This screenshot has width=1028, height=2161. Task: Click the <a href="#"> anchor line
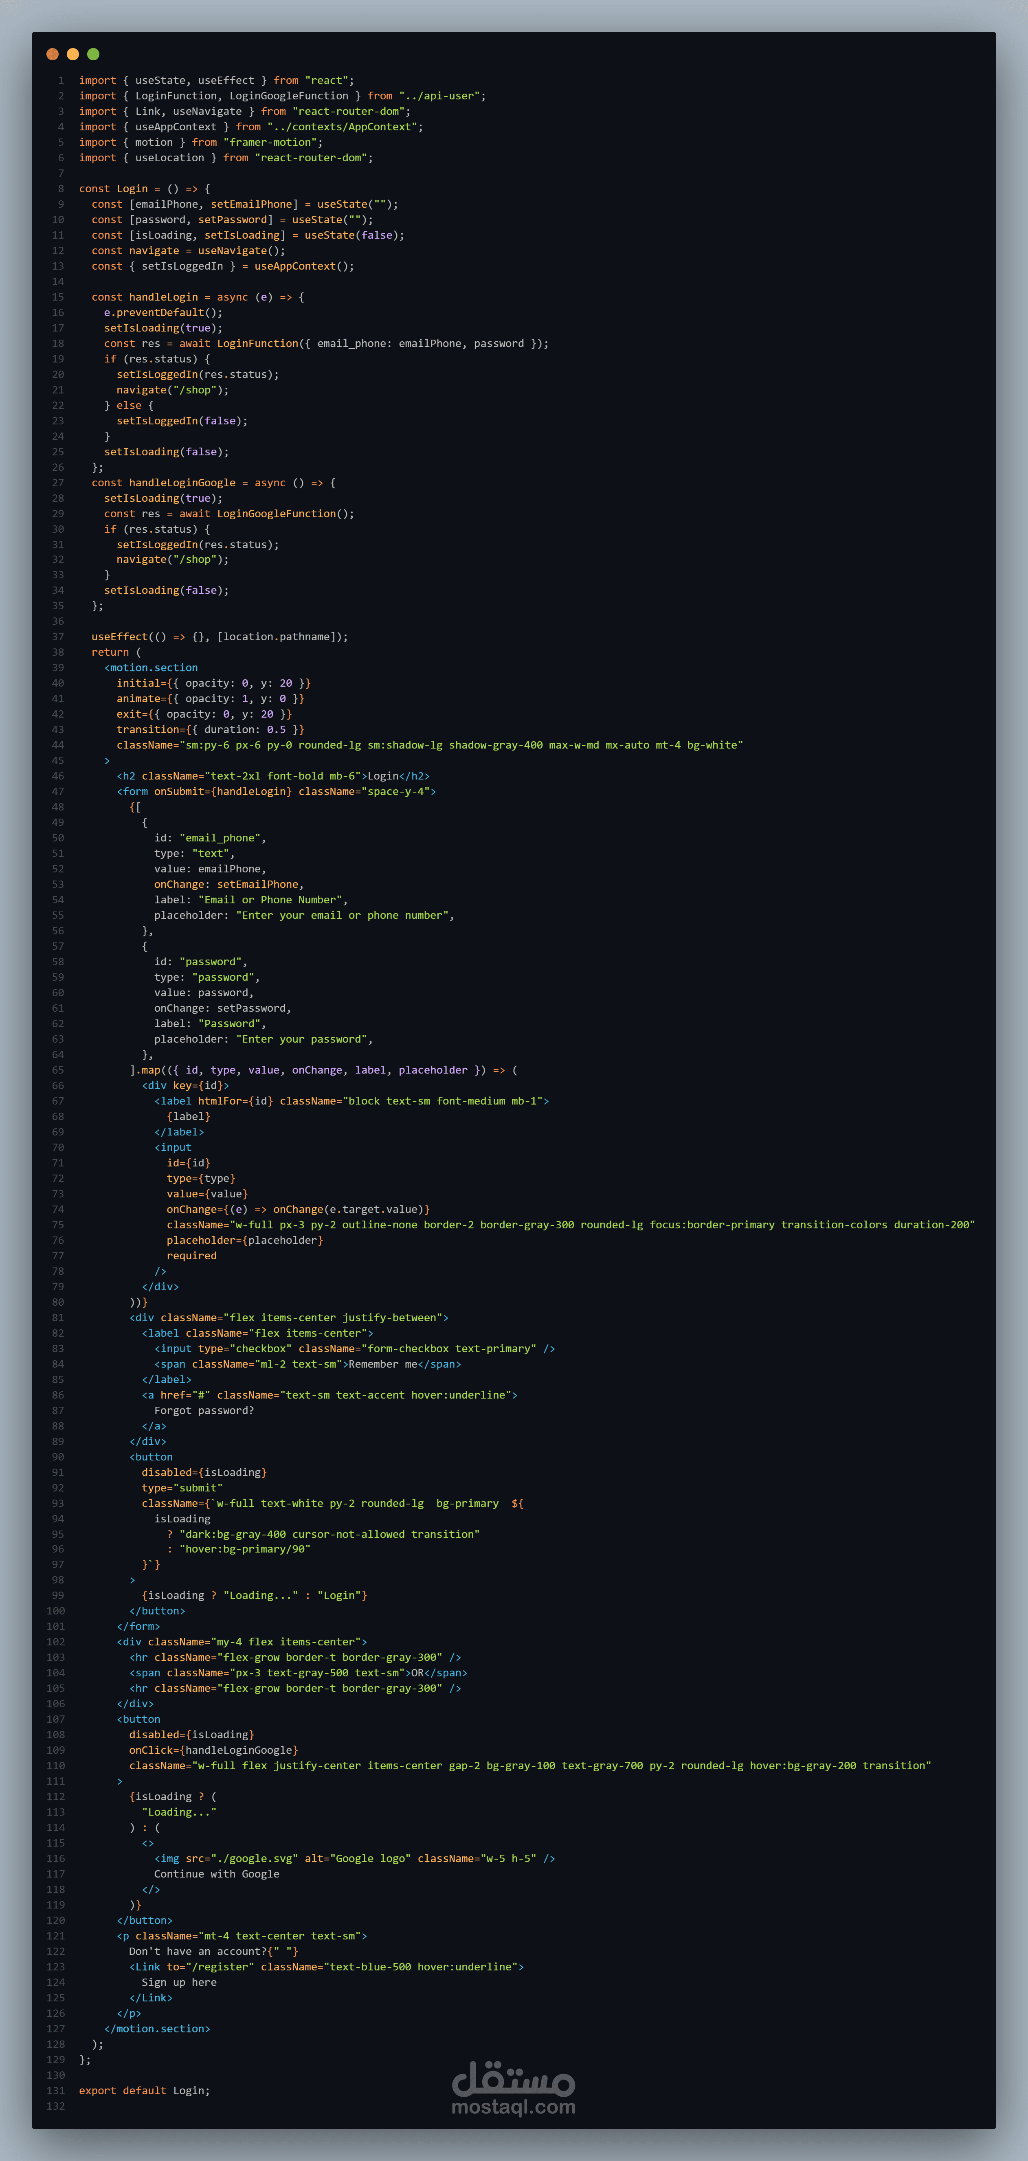330,1395
